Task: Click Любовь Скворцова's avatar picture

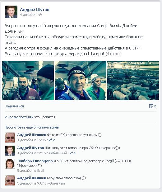Action: click(x=10, y=164)
